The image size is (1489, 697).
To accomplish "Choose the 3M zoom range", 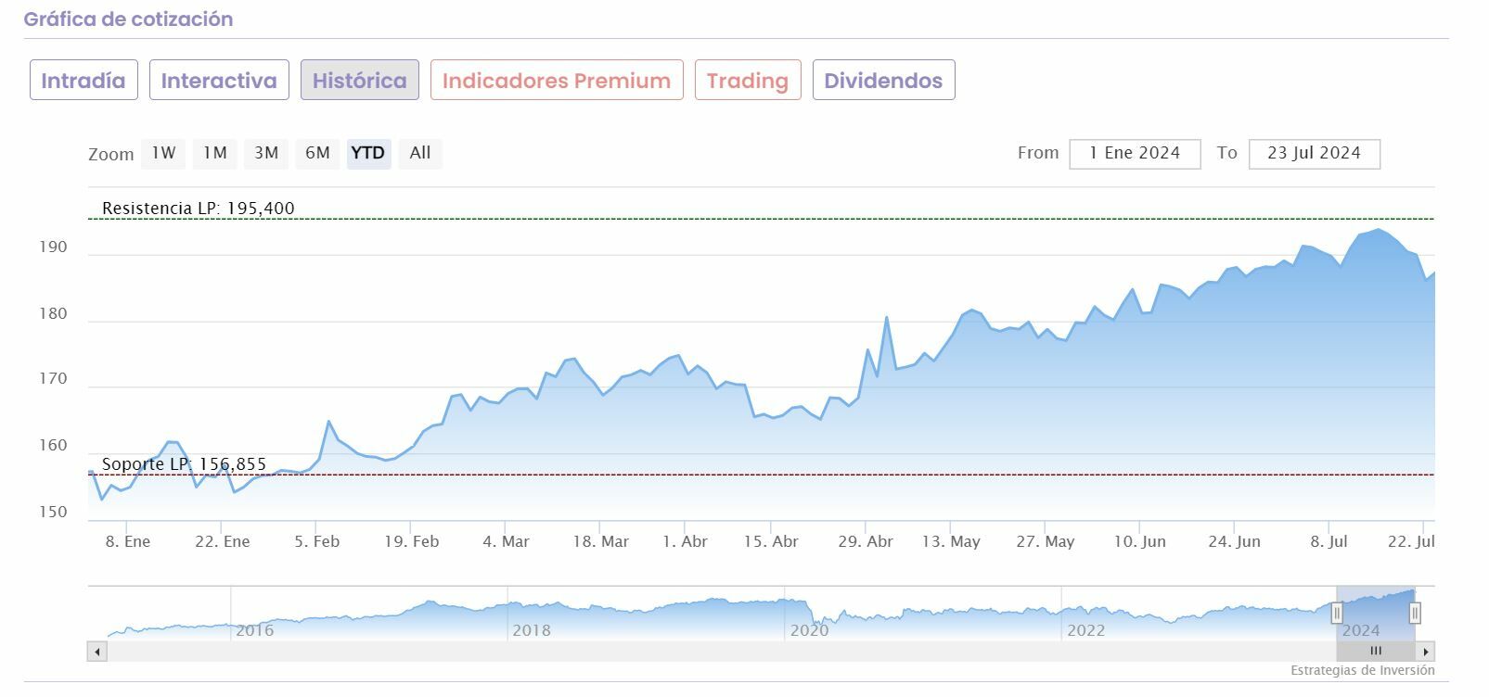I will tap(266, 153).
